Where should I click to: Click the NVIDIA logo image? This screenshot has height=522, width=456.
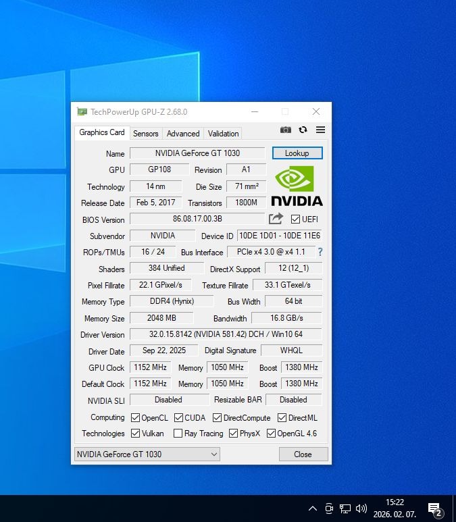297,186
